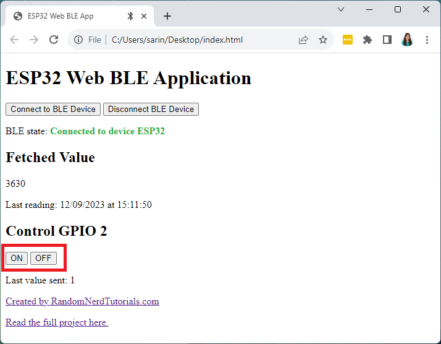Open the Created by RandomNerdTutorials.com link

pyautogui.click(x=82, y=301)
